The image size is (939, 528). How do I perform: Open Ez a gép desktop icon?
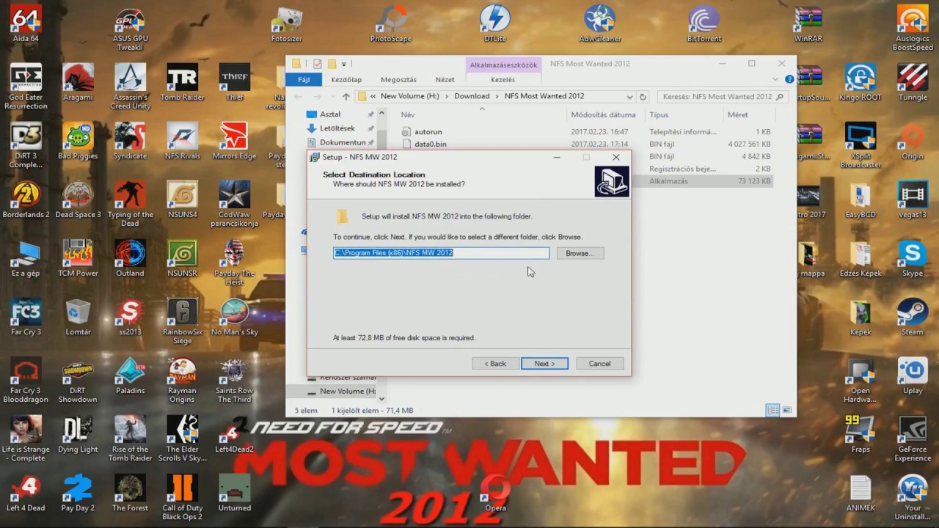coord(25,259)
